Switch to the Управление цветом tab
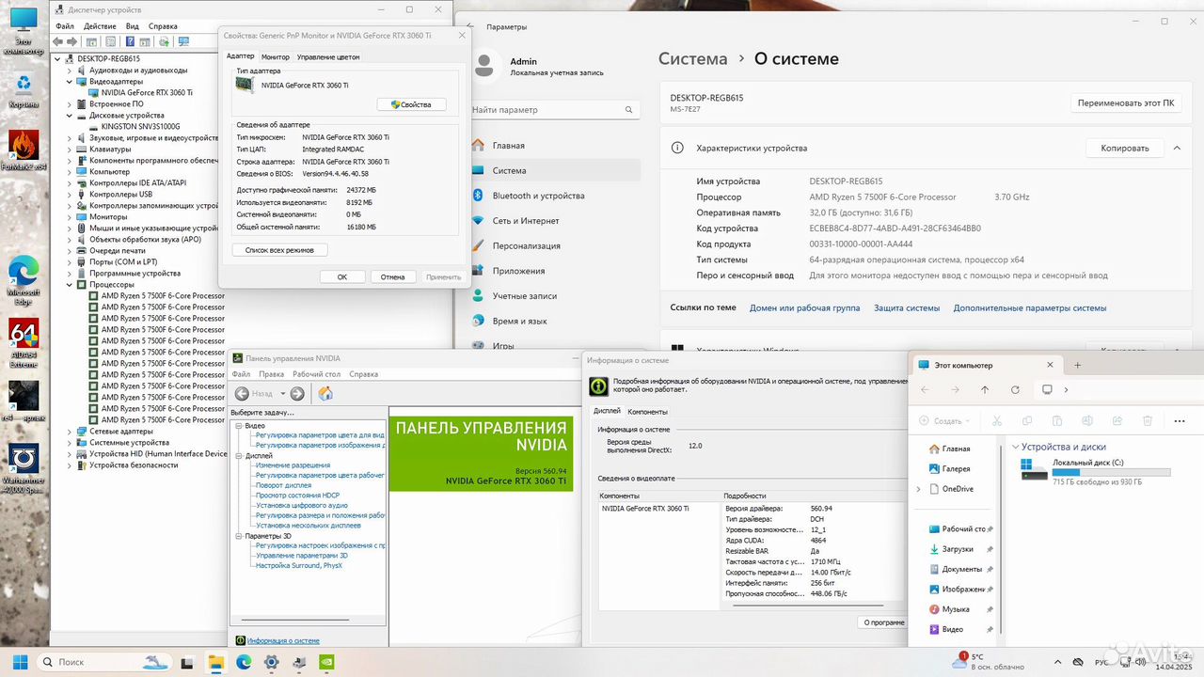1204x677 pixels. point(328,56)
